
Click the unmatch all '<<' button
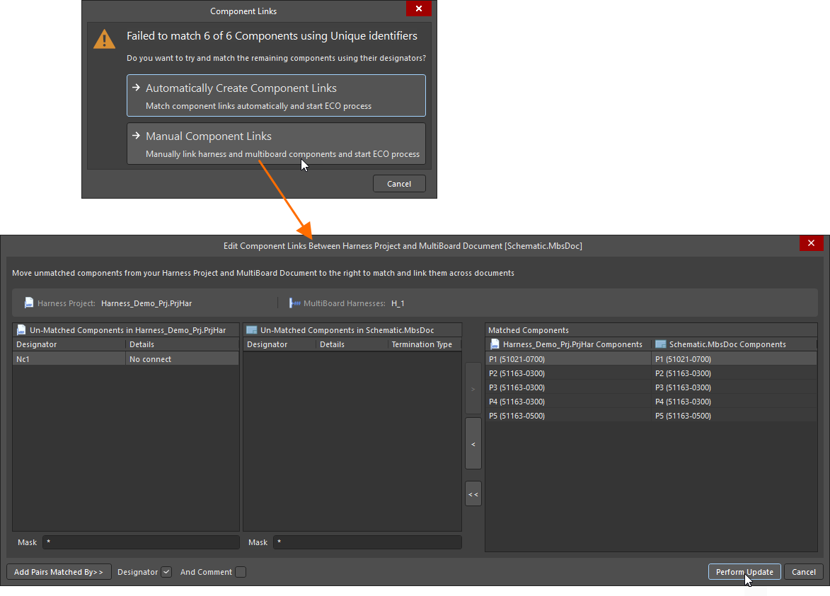(x=473, y=494)
